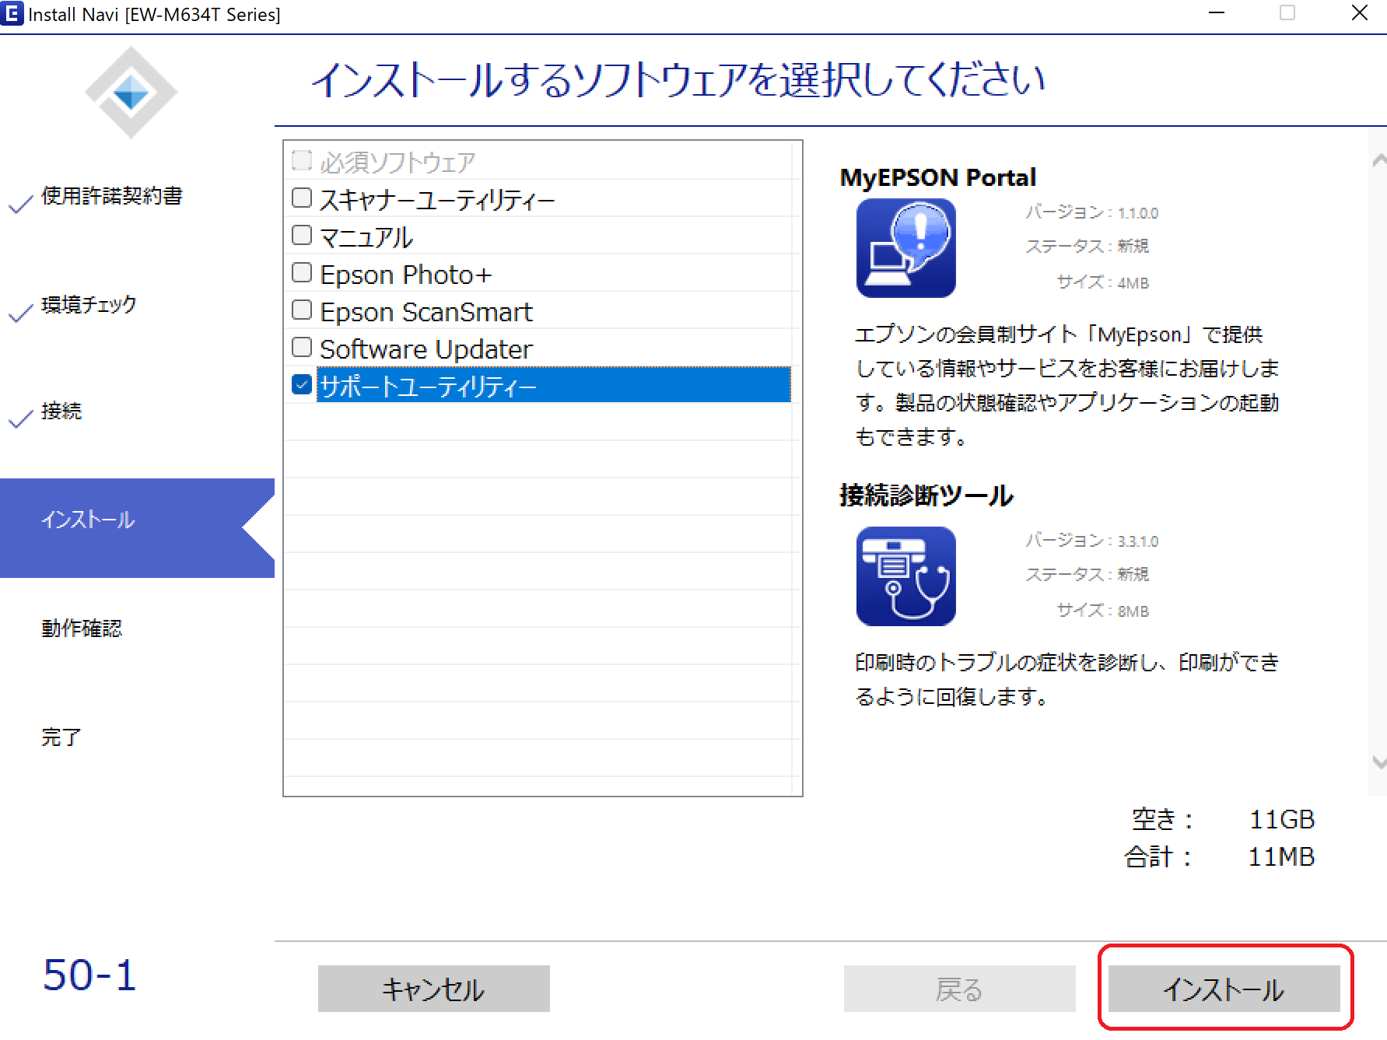Minimize the Install Navi window
The image size is (1387, 1040).
(1217, 13)
